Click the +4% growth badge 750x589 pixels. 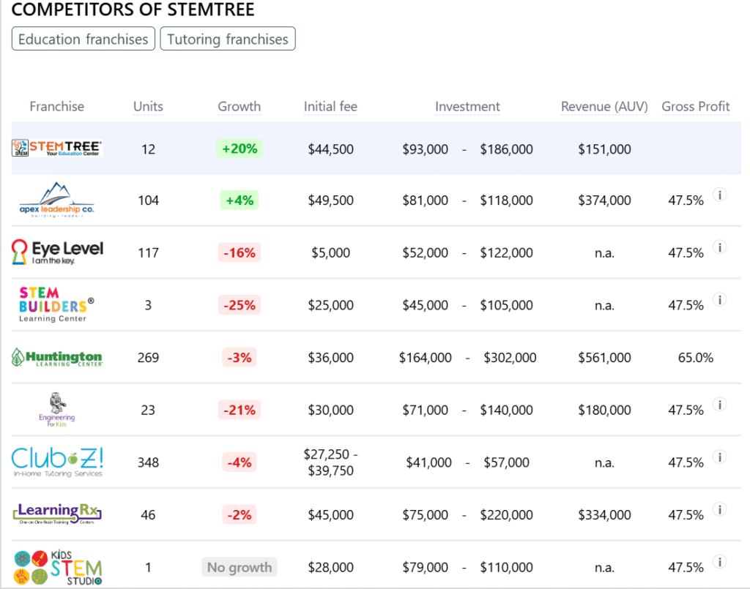coord(240,200)
